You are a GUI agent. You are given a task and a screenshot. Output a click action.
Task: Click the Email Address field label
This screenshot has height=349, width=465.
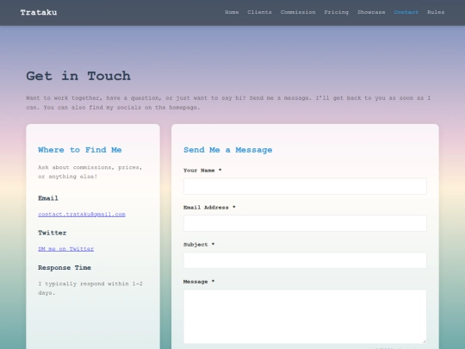(x=209, y=208)
